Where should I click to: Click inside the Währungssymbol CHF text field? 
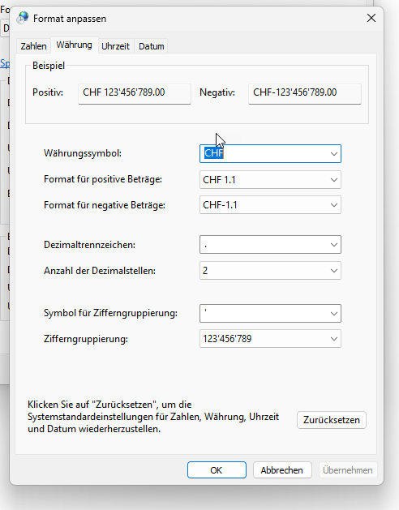(x=264, y=153)
